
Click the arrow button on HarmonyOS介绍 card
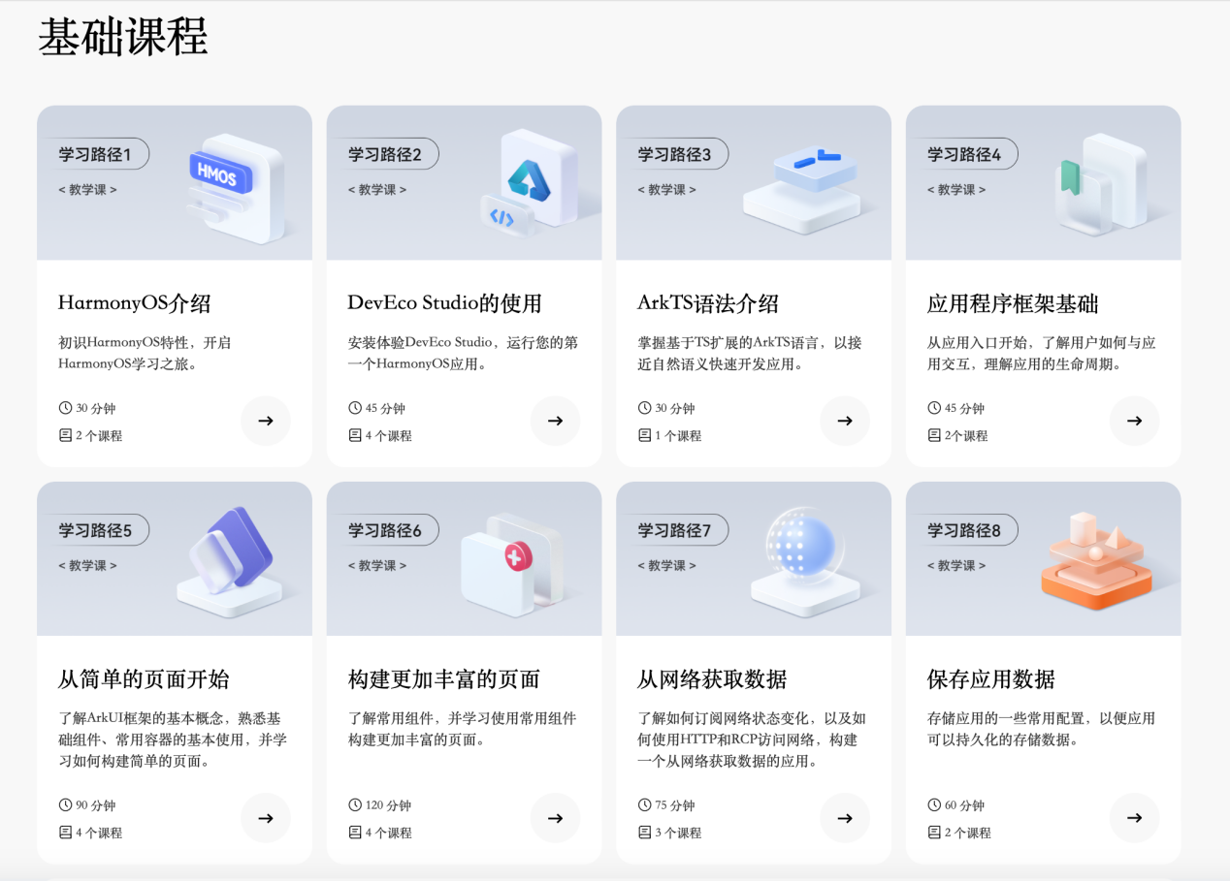click(x=265, y=421)
